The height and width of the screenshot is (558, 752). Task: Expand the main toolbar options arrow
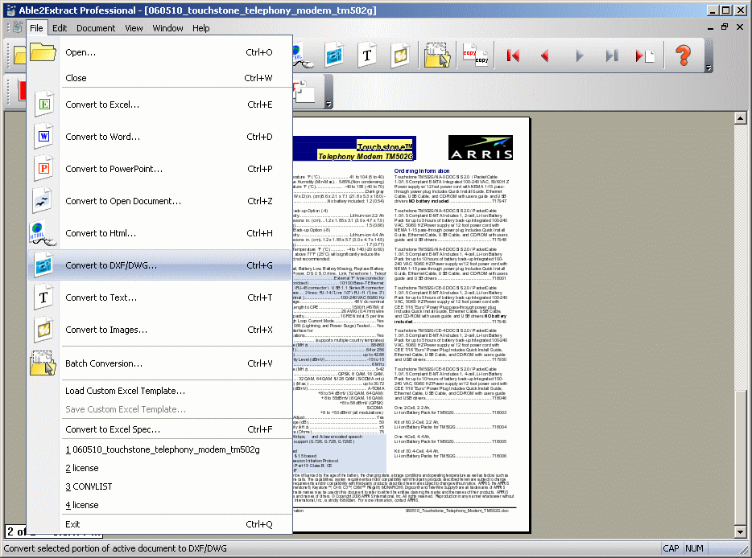[709, 68]
